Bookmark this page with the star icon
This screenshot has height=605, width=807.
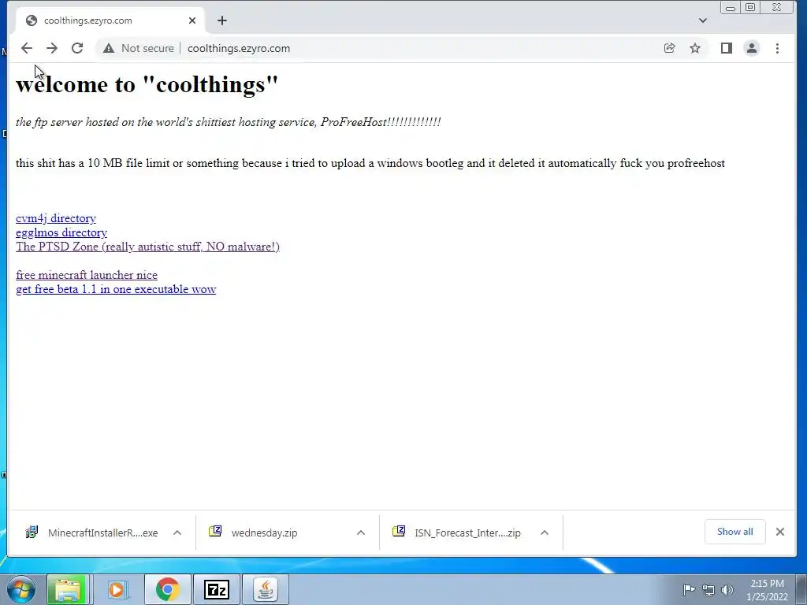click(695, 48)
